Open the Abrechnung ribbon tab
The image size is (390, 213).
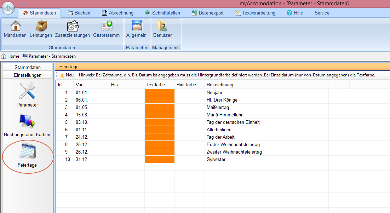117,13
